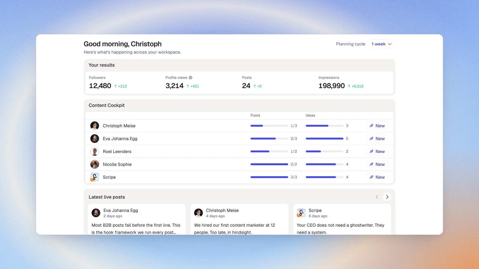Create new post for Scripe
Screen dimensions: 479x269
[377, 177]
